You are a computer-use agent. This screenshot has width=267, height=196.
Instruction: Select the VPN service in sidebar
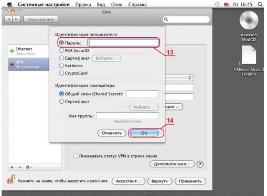pyautogui.click(x=28, y=64)
